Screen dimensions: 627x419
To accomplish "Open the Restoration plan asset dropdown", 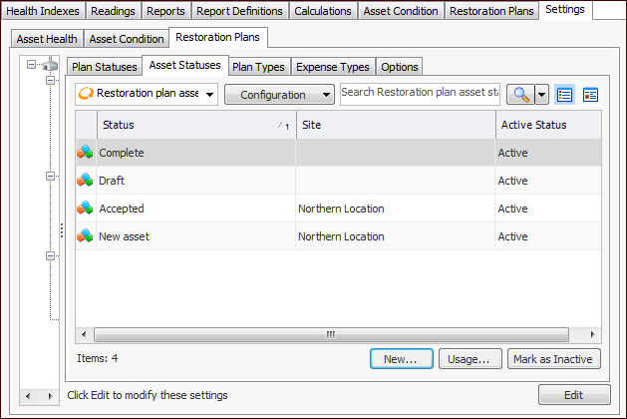I will (147, 95).
